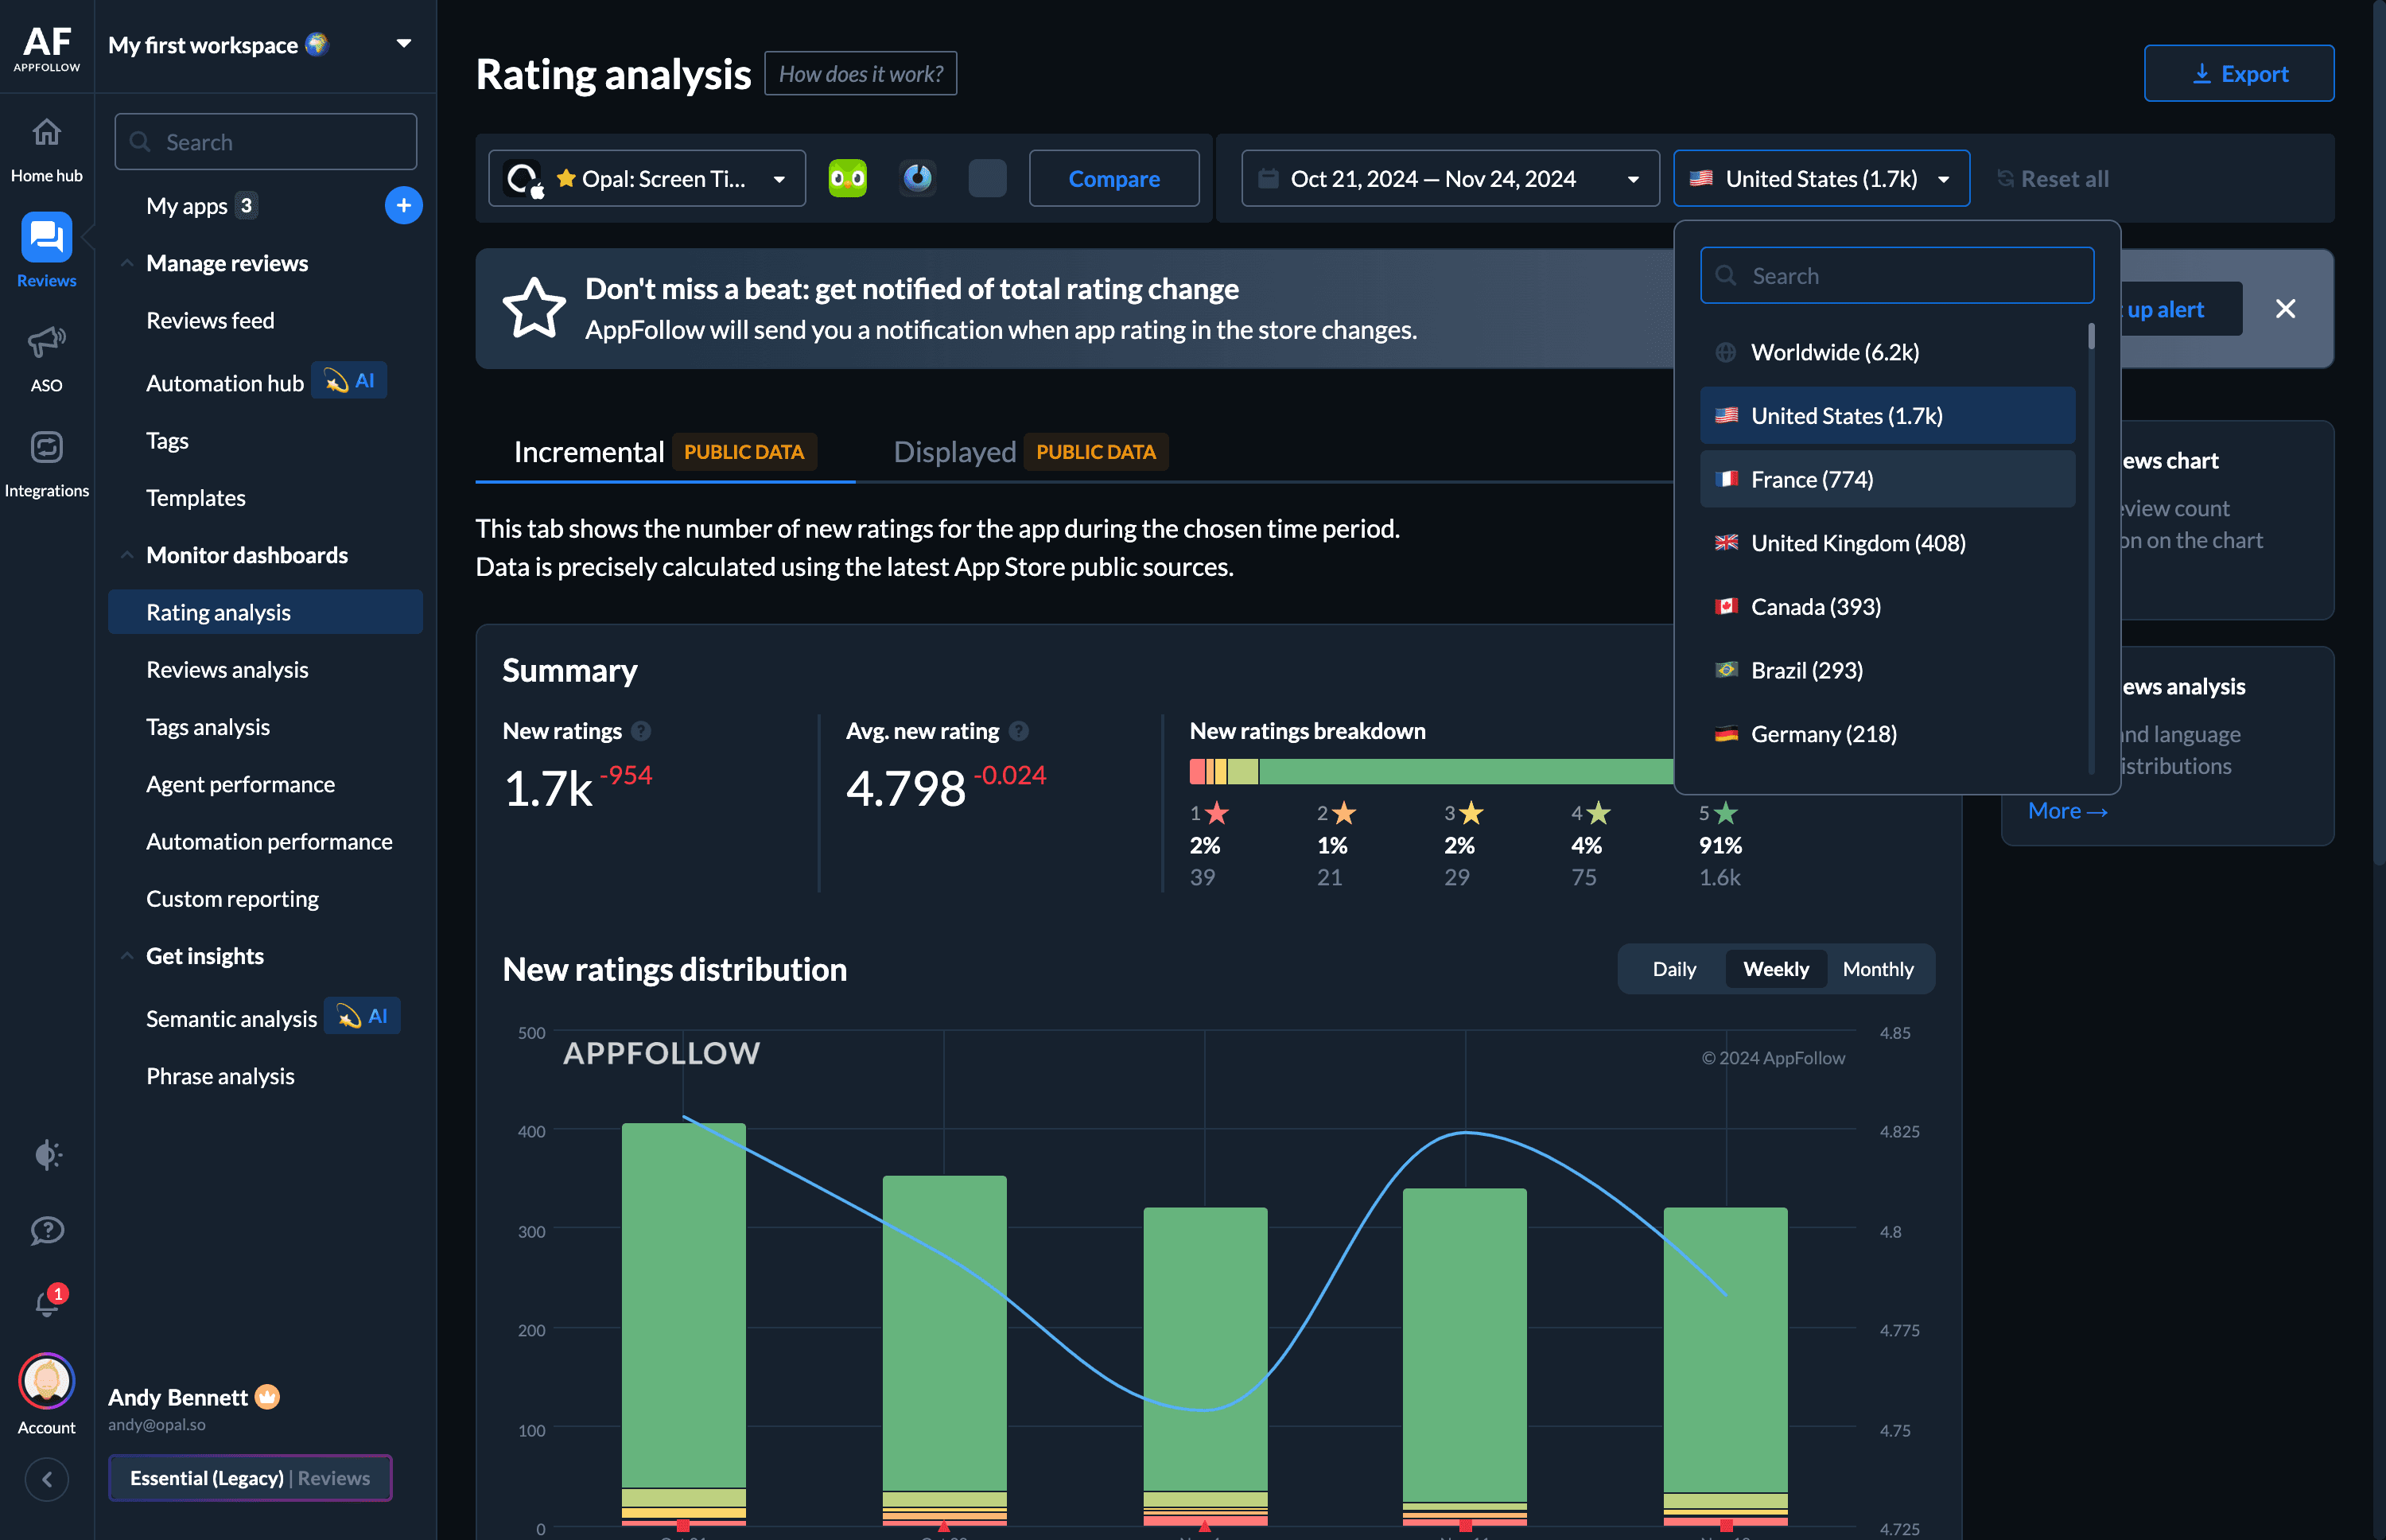Viewport: 2386px width, 1540px height.
Task: Click the empty gray app slot
Action: tap(988, 178)
